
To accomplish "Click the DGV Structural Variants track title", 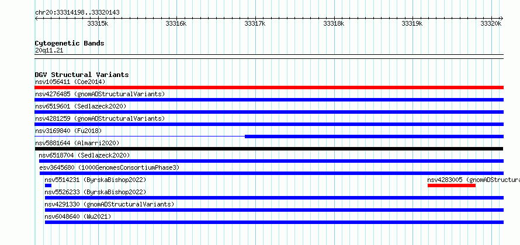I will [82, 75].
